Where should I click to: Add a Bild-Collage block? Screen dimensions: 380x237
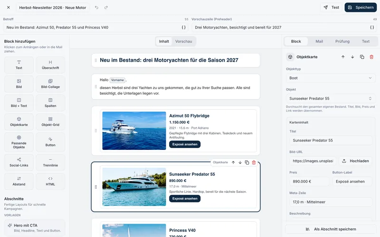pos(50,84)
